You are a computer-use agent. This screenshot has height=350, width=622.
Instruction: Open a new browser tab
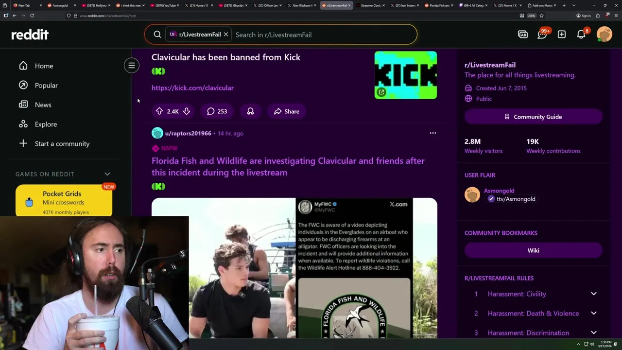[x=564, y=5]
